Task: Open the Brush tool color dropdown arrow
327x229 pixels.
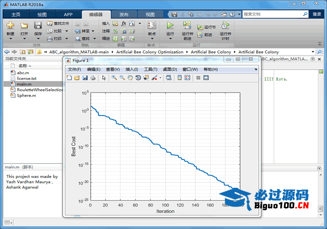Action: click(160, 78)
